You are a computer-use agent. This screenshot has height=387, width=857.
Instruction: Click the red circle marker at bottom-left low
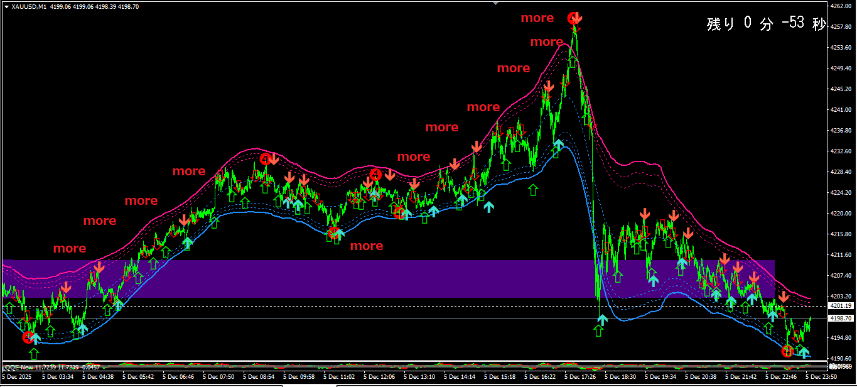coord(28,337)
